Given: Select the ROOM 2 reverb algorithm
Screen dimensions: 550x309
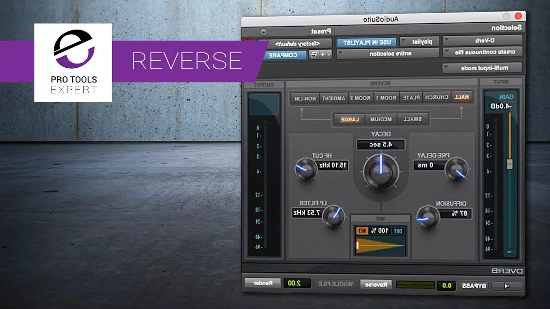Looking at the screenshot, I should click(x=361, y=98).
